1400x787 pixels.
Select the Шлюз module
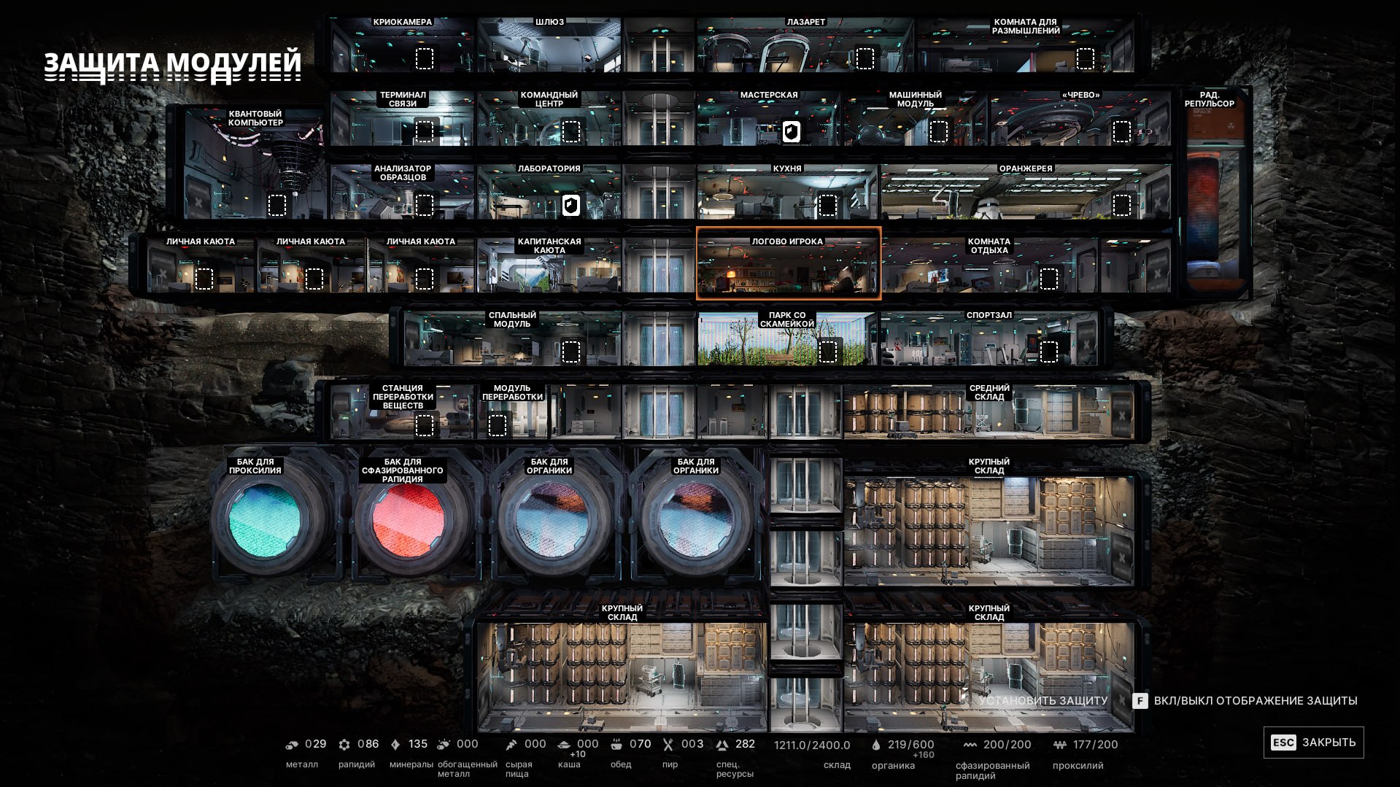point(549,45)
